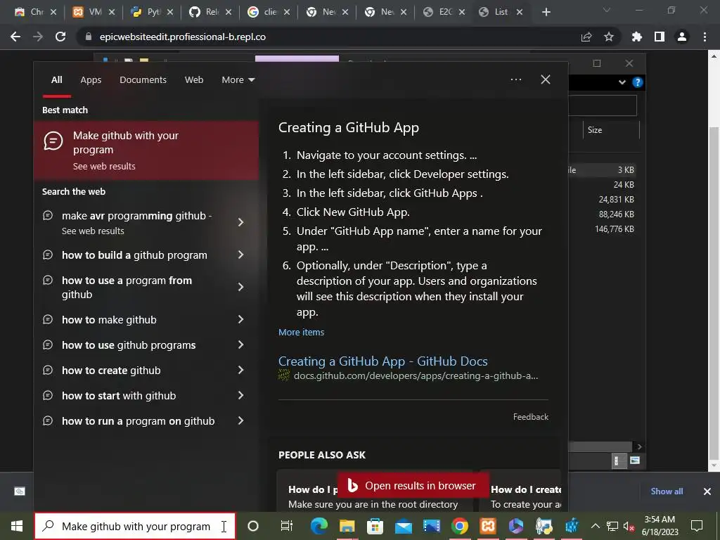720x540 pixels.
Task: Click the taskbar search input box
Action: (x=135, y=526)
